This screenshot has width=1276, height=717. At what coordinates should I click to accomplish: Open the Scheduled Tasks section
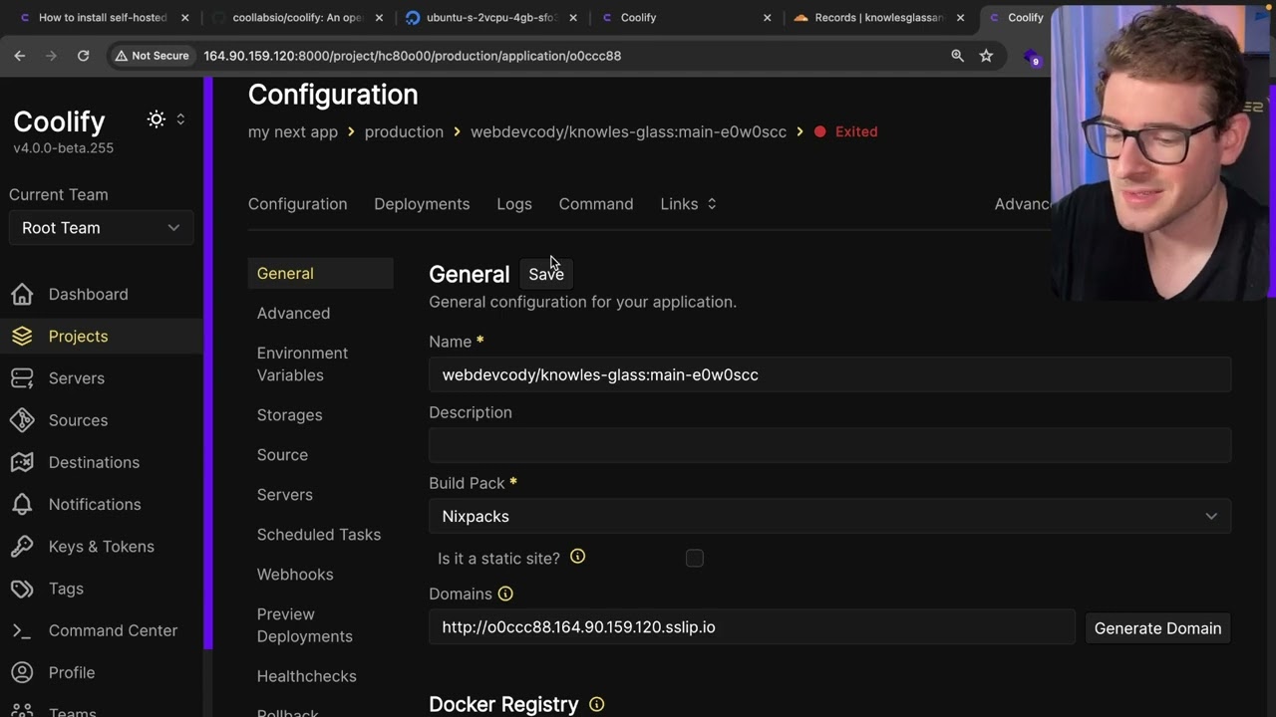coord(320,535)
